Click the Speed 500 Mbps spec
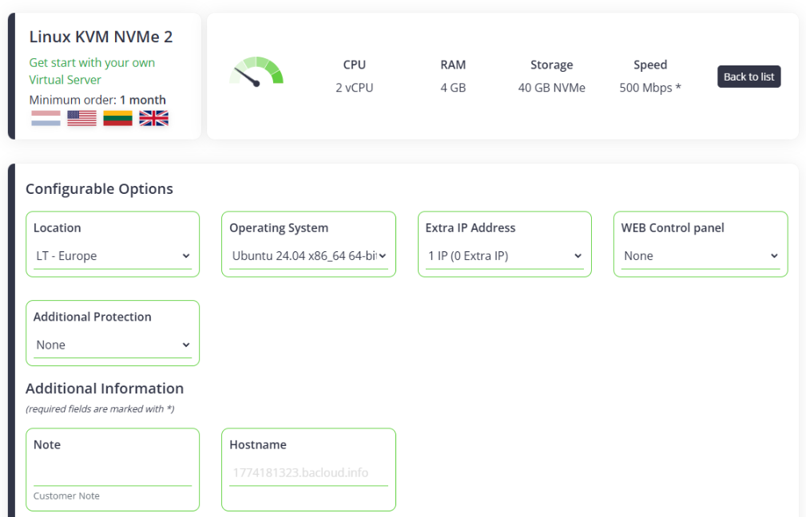This screenshot has height=517, width=806. 650,77
